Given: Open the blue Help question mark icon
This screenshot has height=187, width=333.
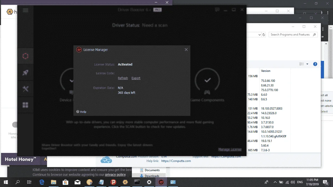Looking at the screenshot, I should click(315, 64).
